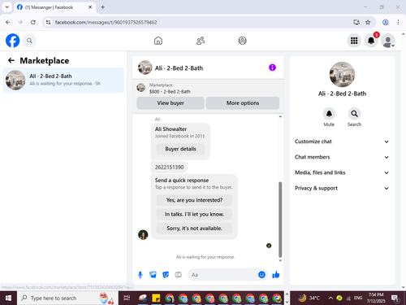Open the account profile avatar menu

tap(388, 41)
